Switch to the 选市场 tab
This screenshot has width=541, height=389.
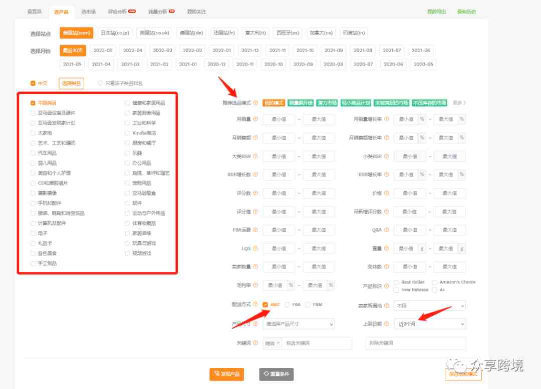[x=88, y=11]
